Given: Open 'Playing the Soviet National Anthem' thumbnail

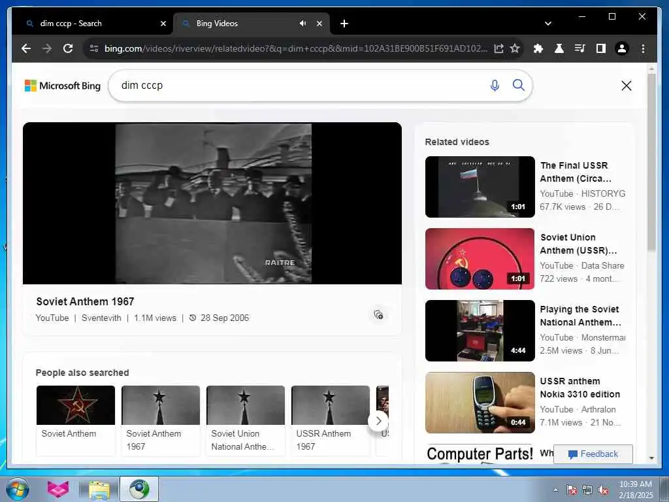Looking at the screenshot, I should coord(480,331).
